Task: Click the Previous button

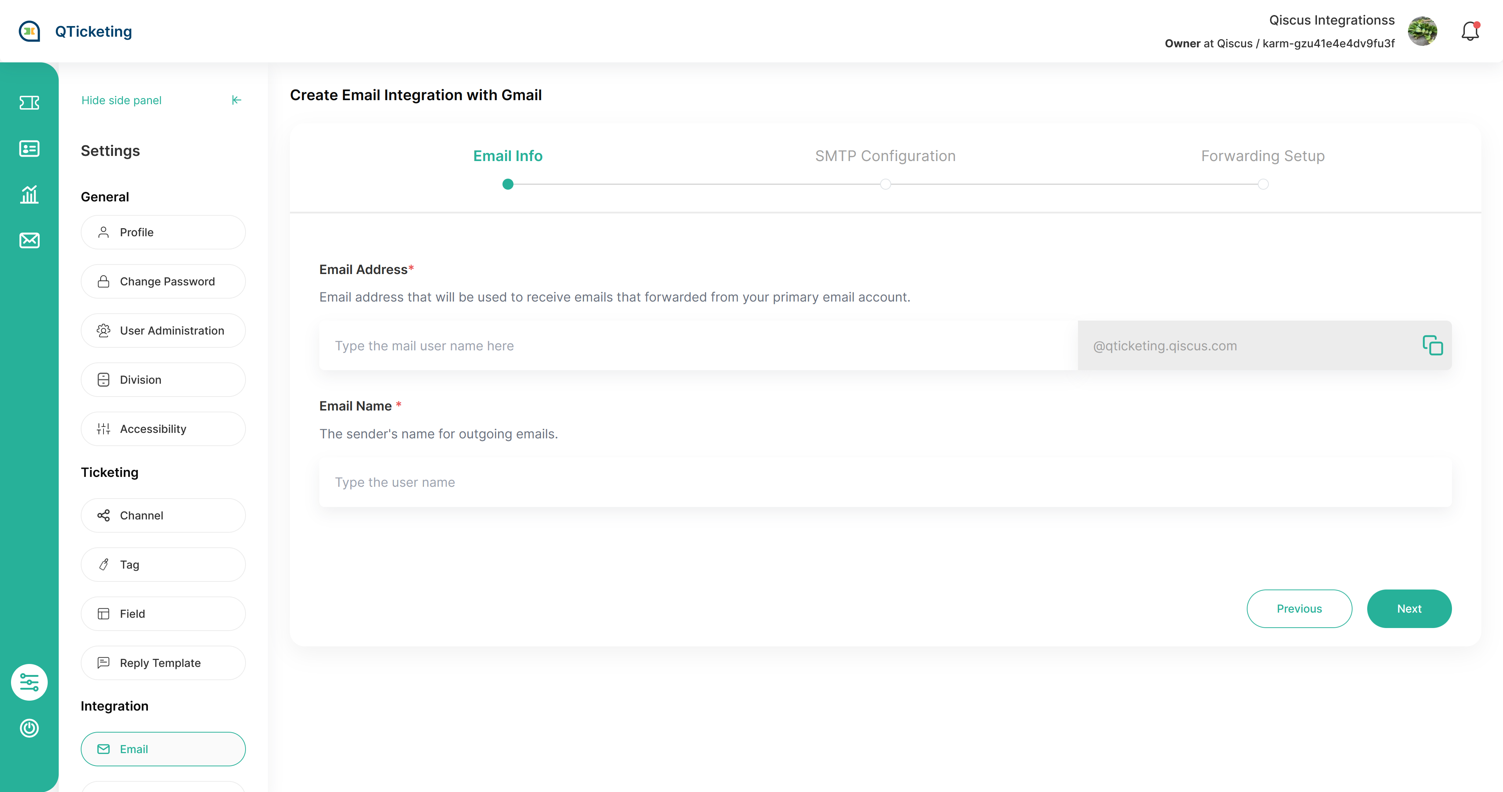Action: tap(1299, 608)
